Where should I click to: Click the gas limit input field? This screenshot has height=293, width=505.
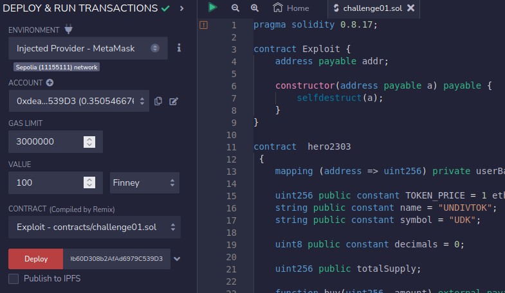click(x=55, y=141)
